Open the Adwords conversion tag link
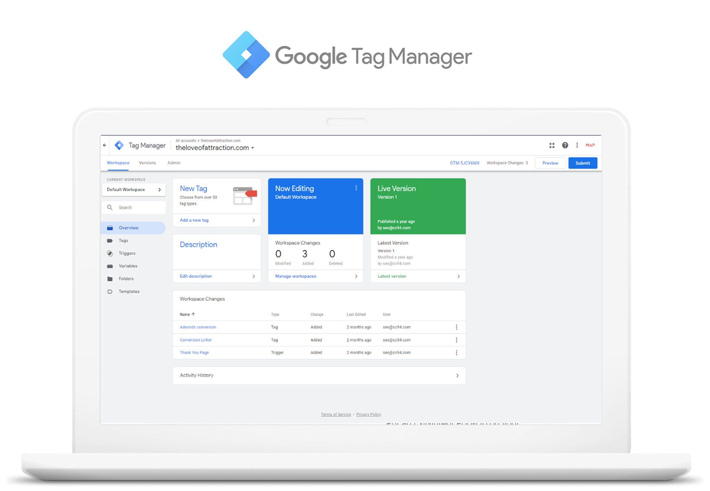Screen dimensions: 710x491 point(198,327)
